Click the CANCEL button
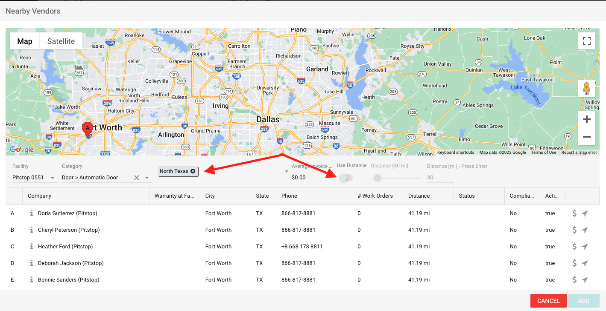 coord(548,301)
